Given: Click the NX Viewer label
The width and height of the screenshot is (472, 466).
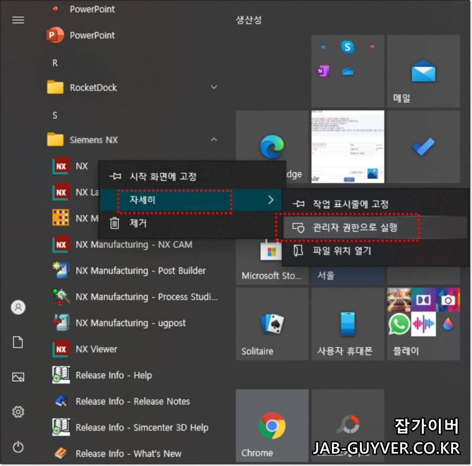Looking at the screenshot, I should [x=97, y=349].
